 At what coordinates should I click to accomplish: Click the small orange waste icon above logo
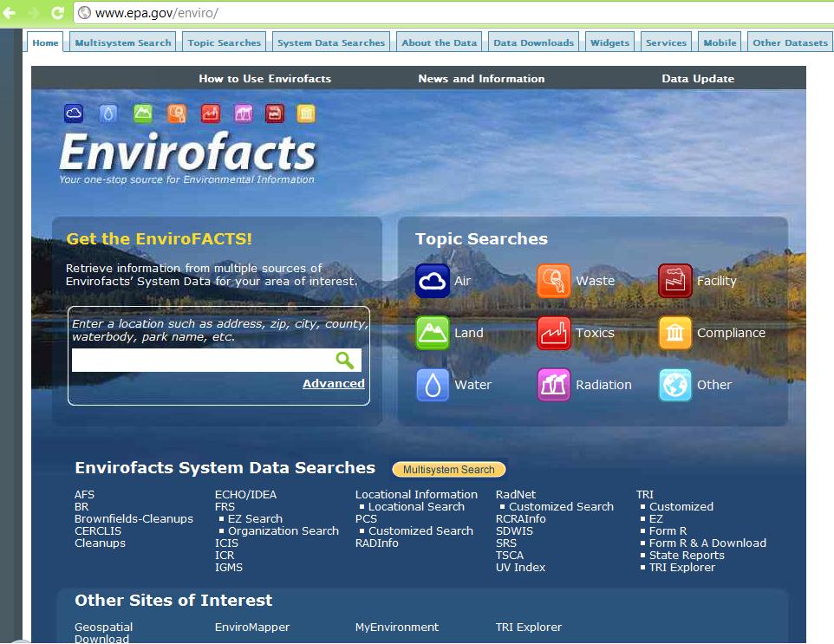(x=177, y=114)
